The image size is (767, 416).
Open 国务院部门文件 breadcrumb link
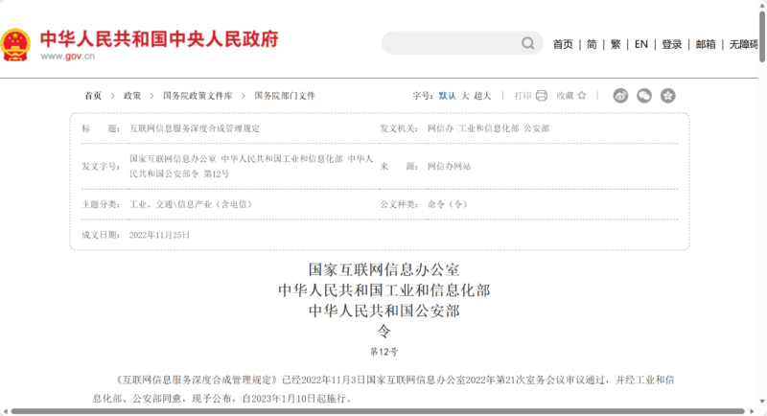pos(285,96)
